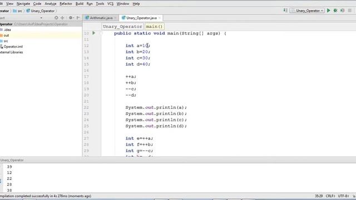Run with coverage icon in toolbar

343,11
